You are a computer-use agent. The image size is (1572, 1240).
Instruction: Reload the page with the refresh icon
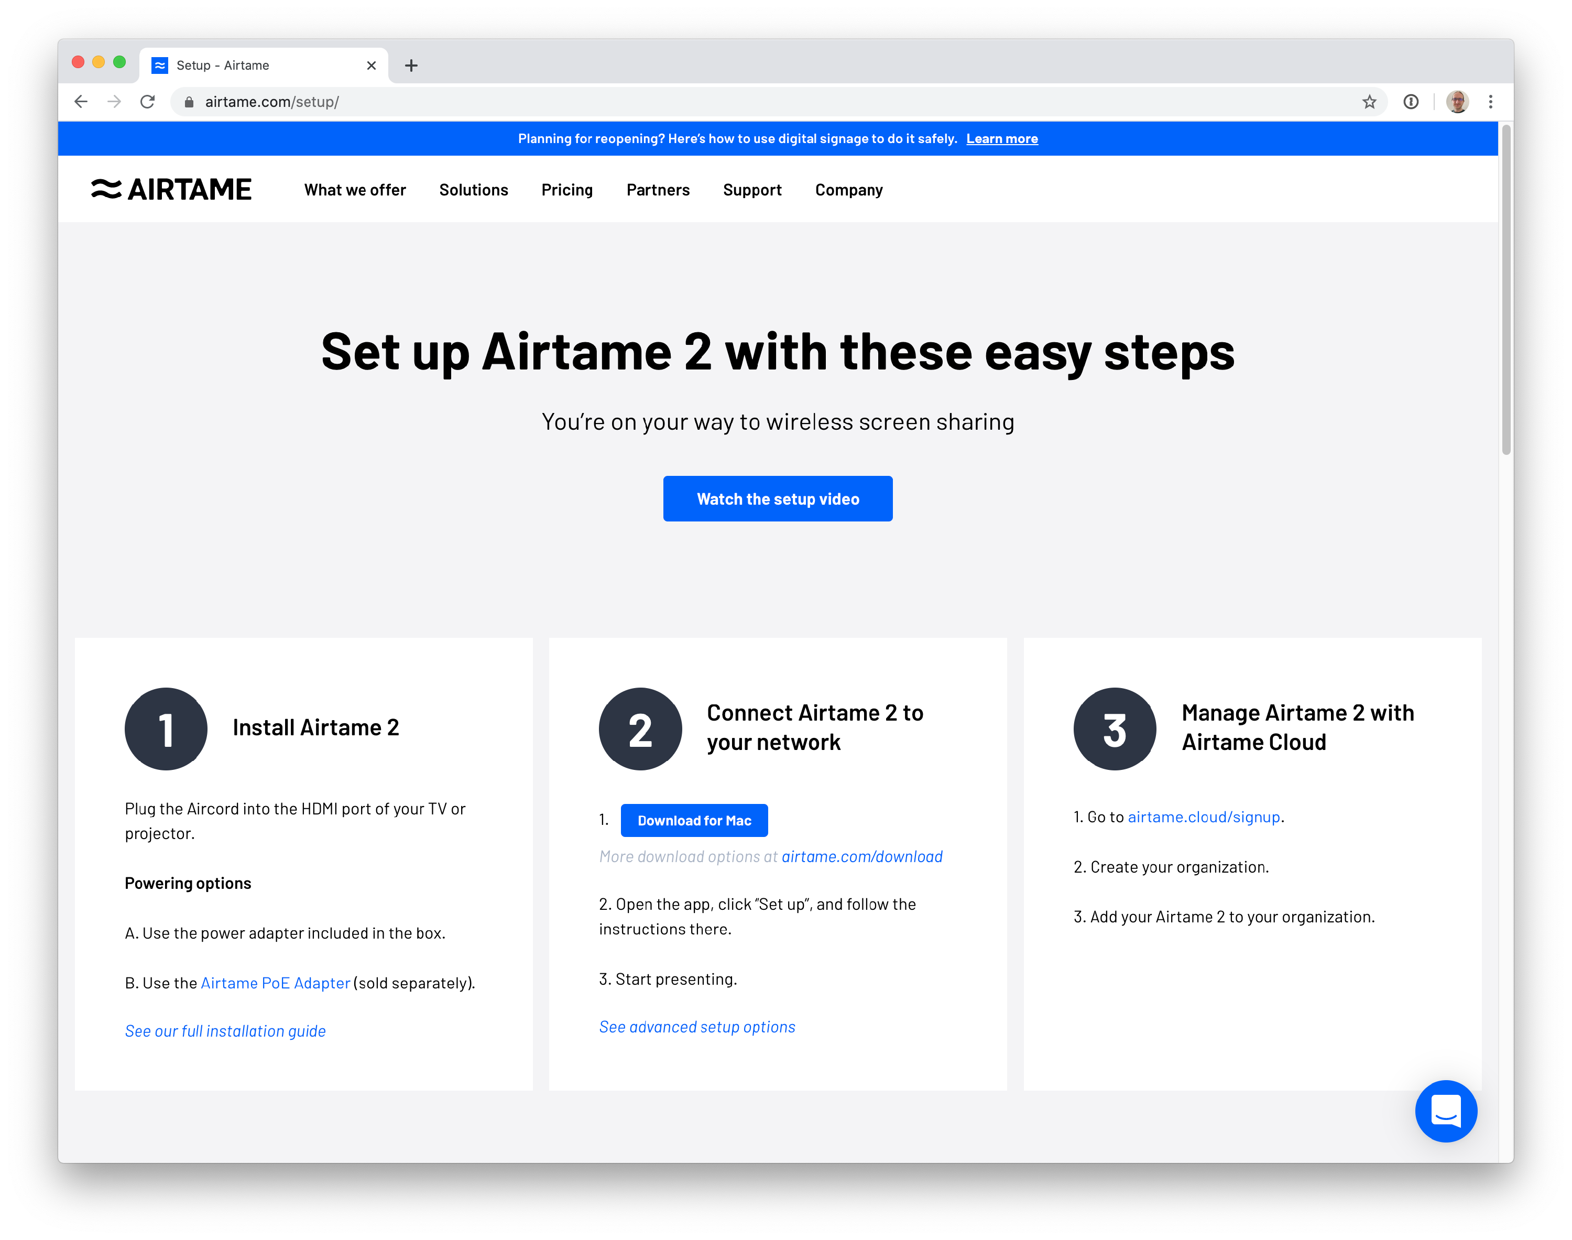click(x=147, y=102)
